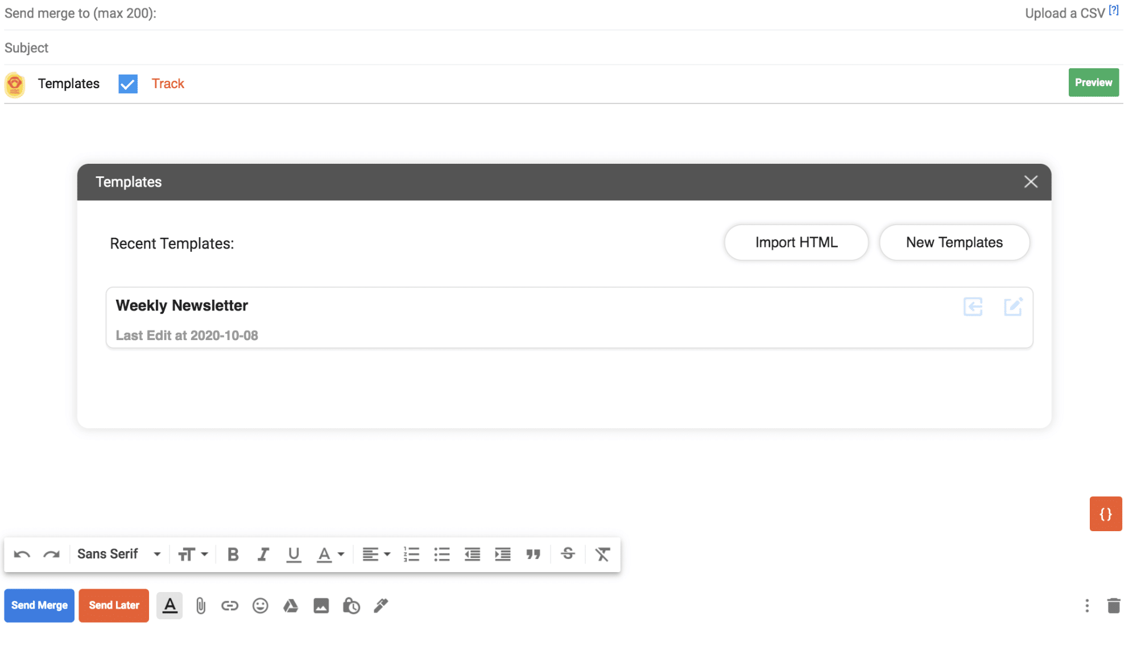Insert a bulleted list
This screenshot has width=1137, height=654.
coord(442,554)
